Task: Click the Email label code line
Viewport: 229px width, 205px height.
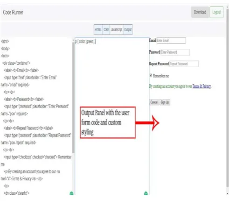Action: (x=21, y=70)
